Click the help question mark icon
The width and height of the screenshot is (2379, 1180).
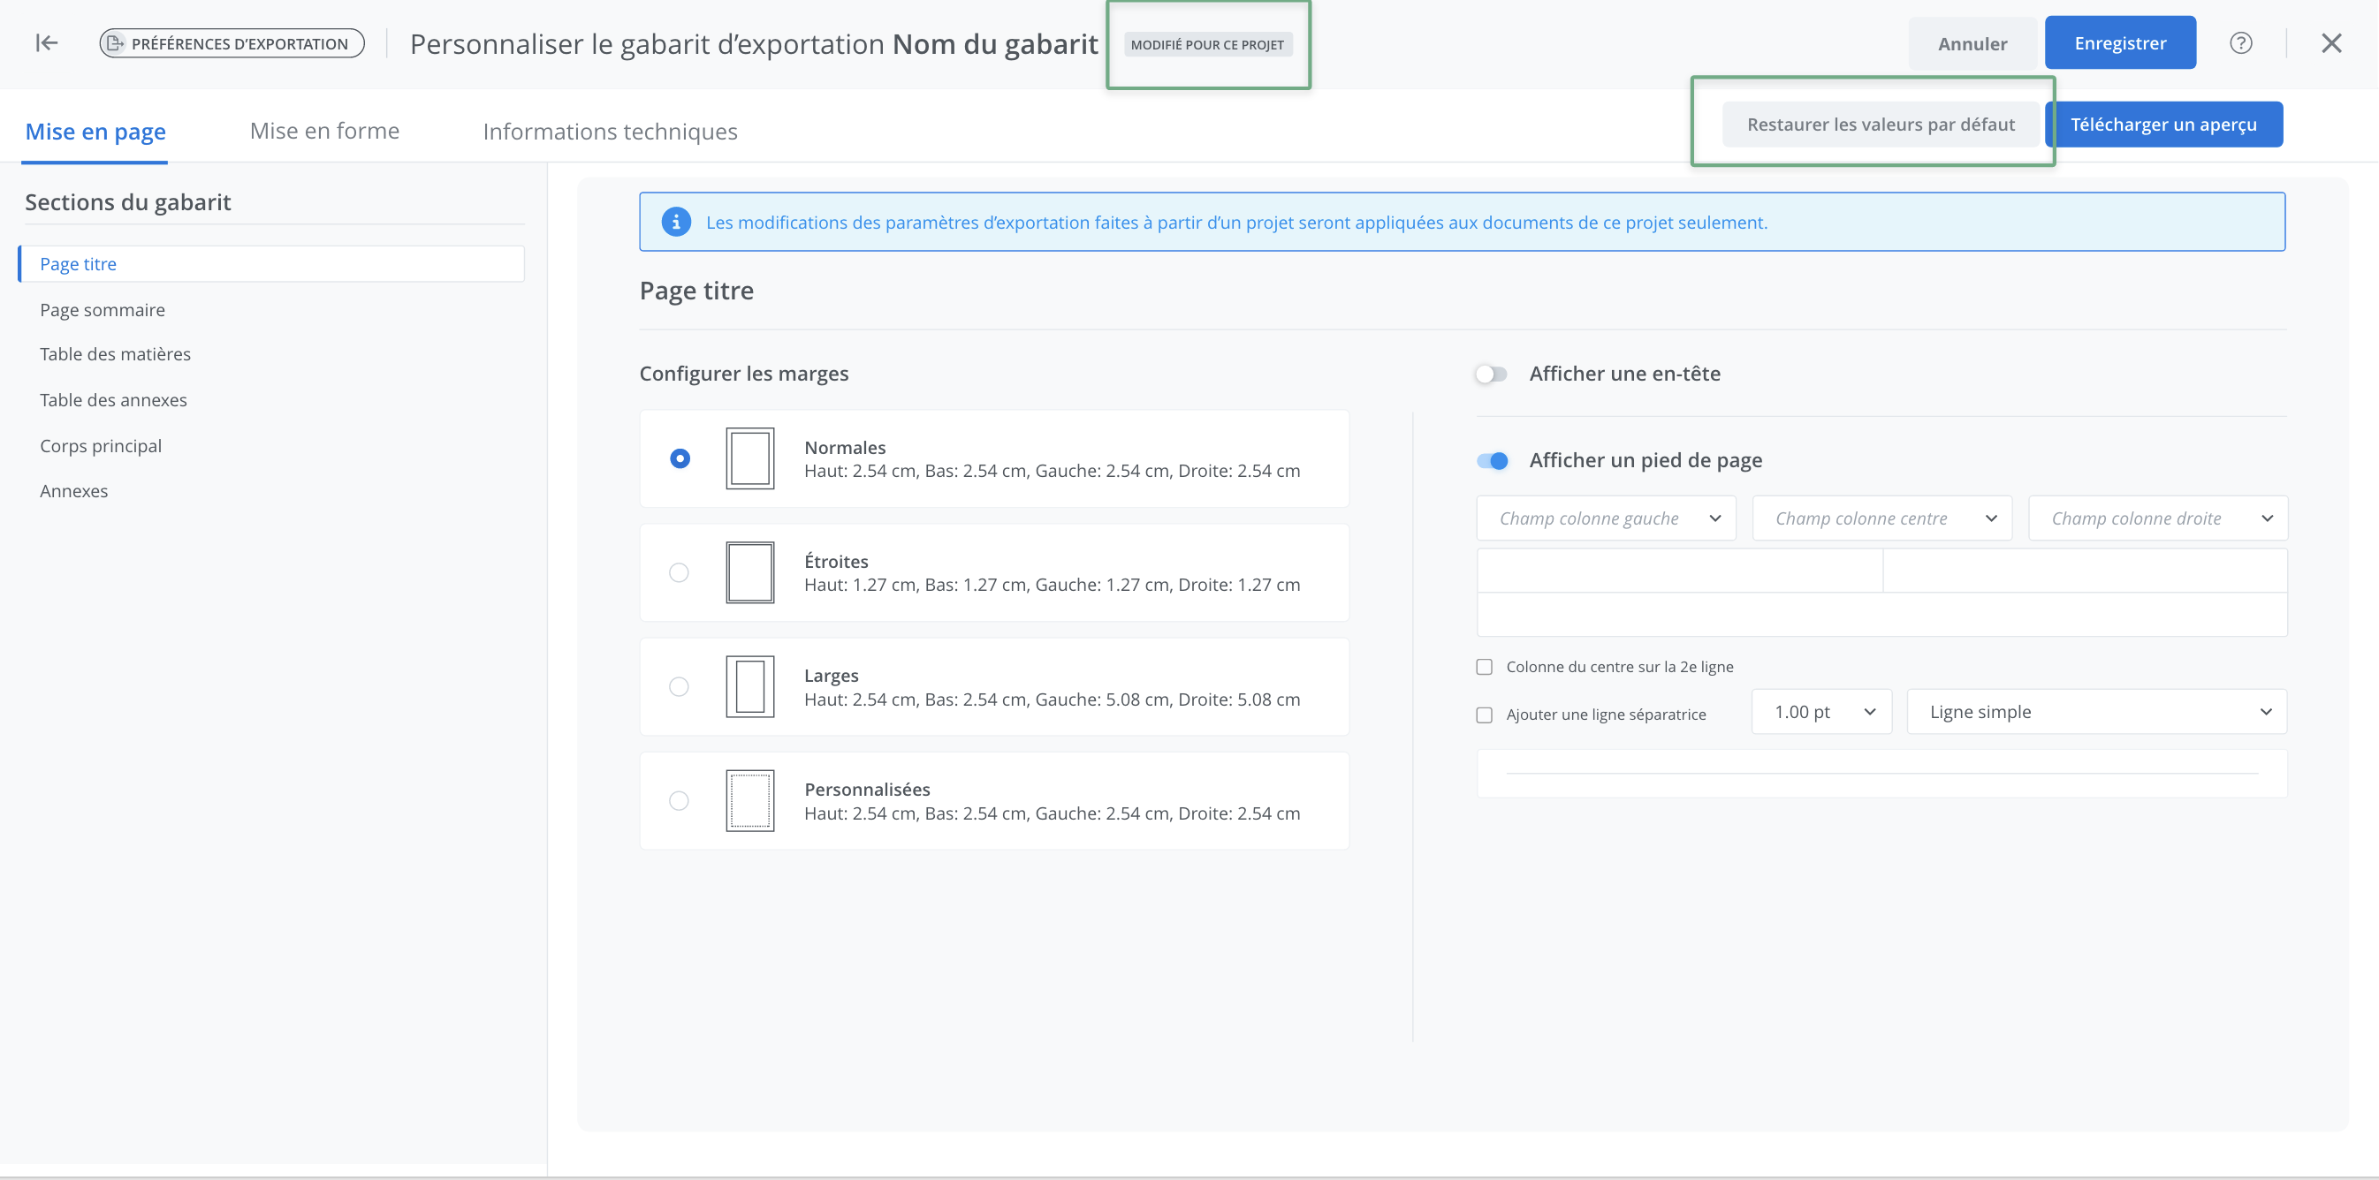click(2240, 43)
